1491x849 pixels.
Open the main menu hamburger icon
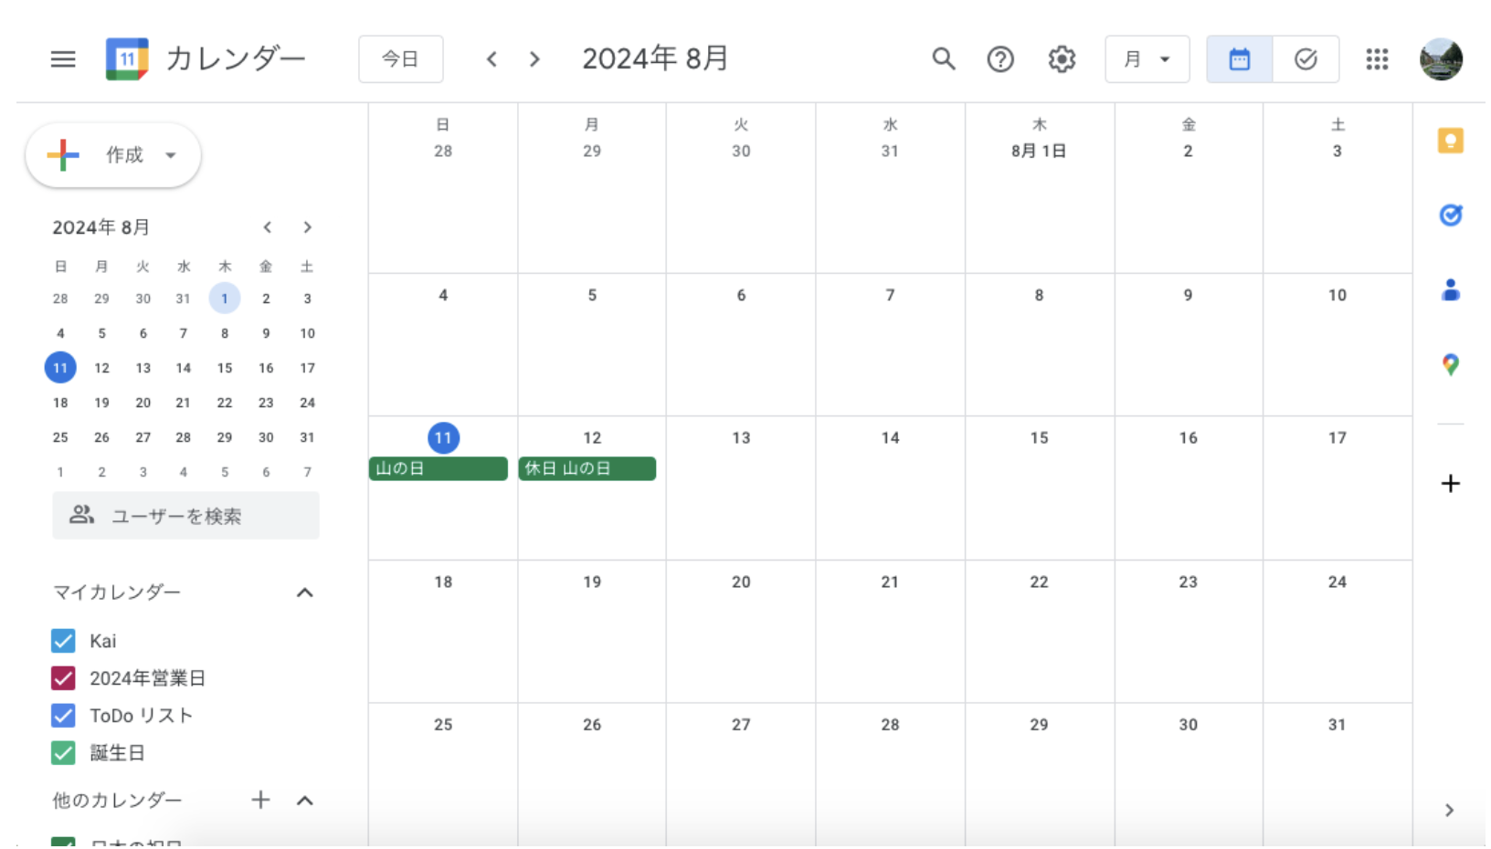63,59
